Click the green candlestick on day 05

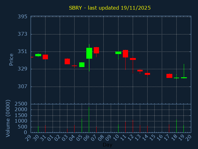[82, 65]
